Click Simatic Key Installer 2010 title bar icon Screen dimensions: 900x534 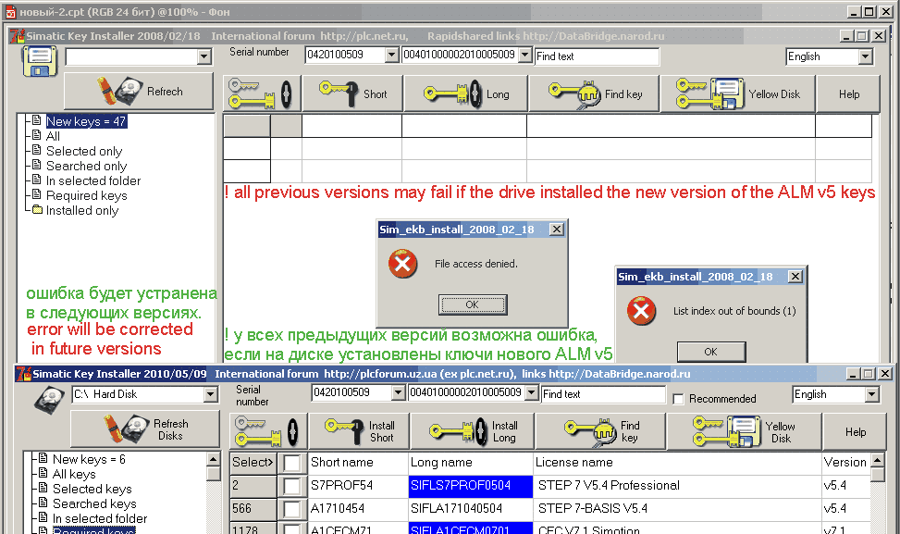click(x=23, y=373)
